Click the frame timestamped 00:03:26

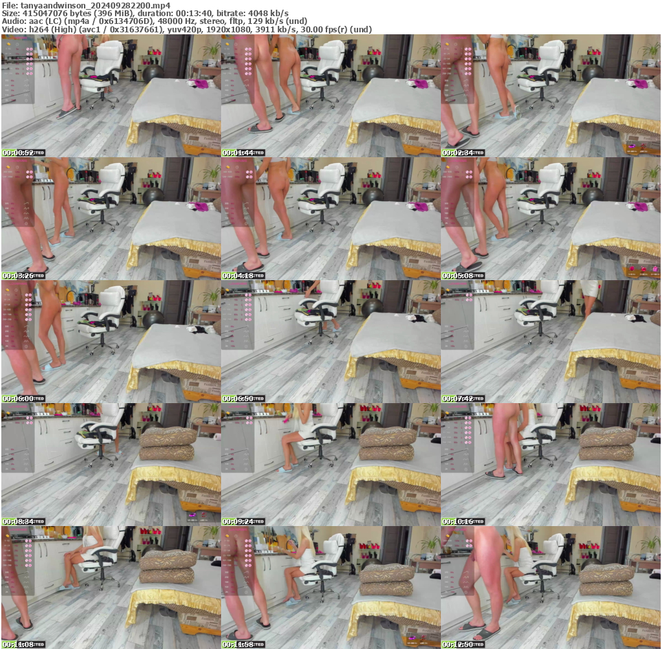pos(111,219)
